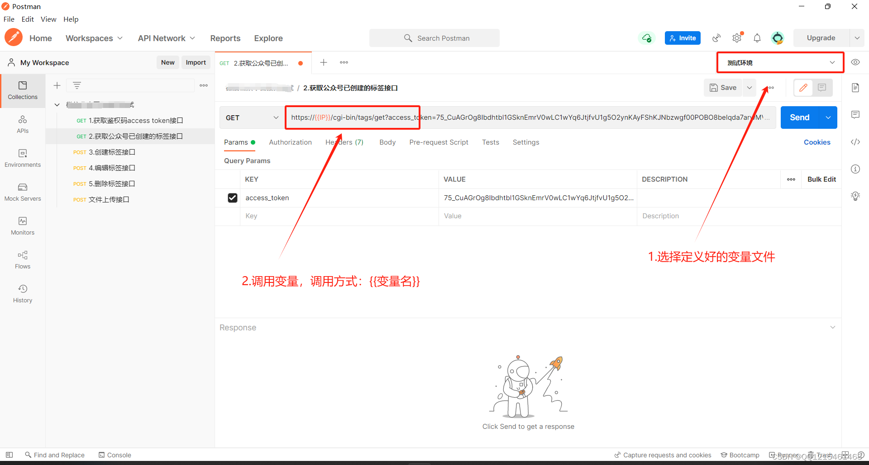Switch to edit mode pencil icon
Viewport: 869px width, 465px height.
coord(803,88)
